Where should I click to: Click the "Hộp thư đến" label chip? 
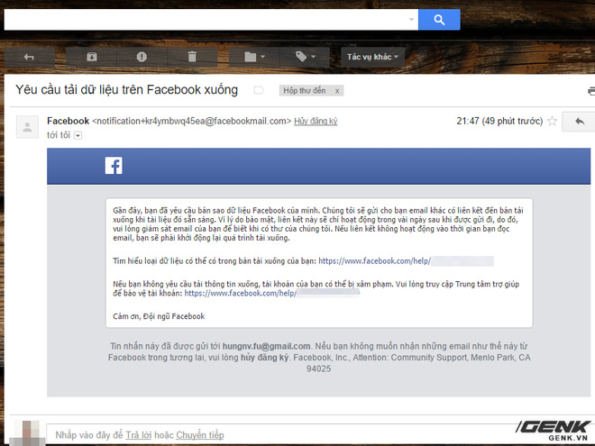click(x=305, y=91)
